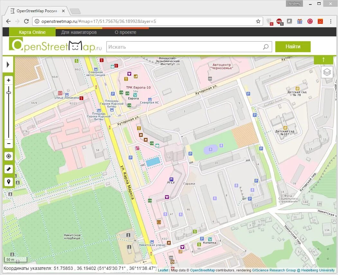Screen dimensions: 338x275
Task: Click the Копилка shop cart icon
Action: pyautogui.click(x=210, y=239)
